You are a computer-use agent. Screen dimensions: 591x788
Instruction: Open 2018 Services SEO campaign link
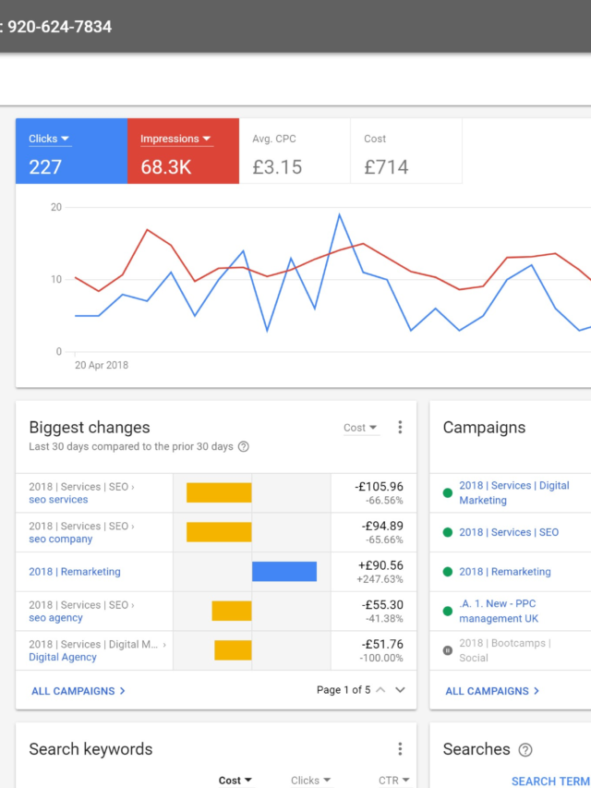[509, 532]
